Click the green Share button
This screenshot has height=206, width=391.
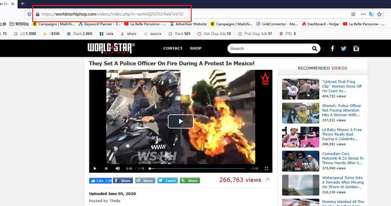[x=190, y=181]
